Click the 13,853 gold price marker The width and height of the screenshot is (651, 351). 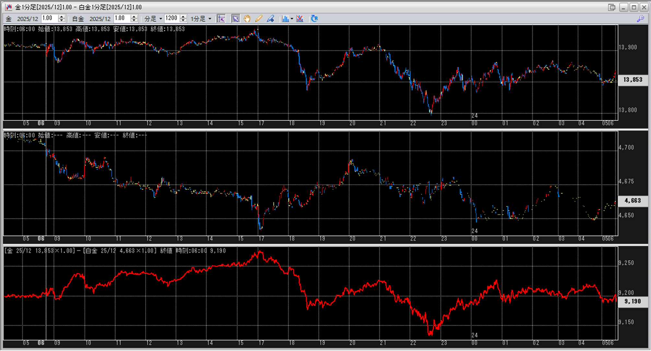(633, 79)
